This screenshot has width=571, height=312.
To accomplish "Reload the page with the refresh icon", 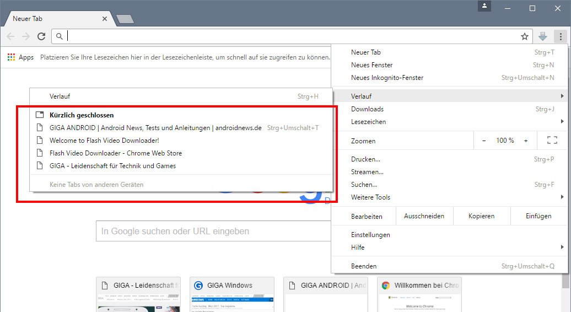I will [41, 36].
